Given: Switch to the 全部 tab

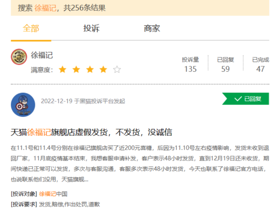Looking at the screenshot, I should tap(31, 28).
